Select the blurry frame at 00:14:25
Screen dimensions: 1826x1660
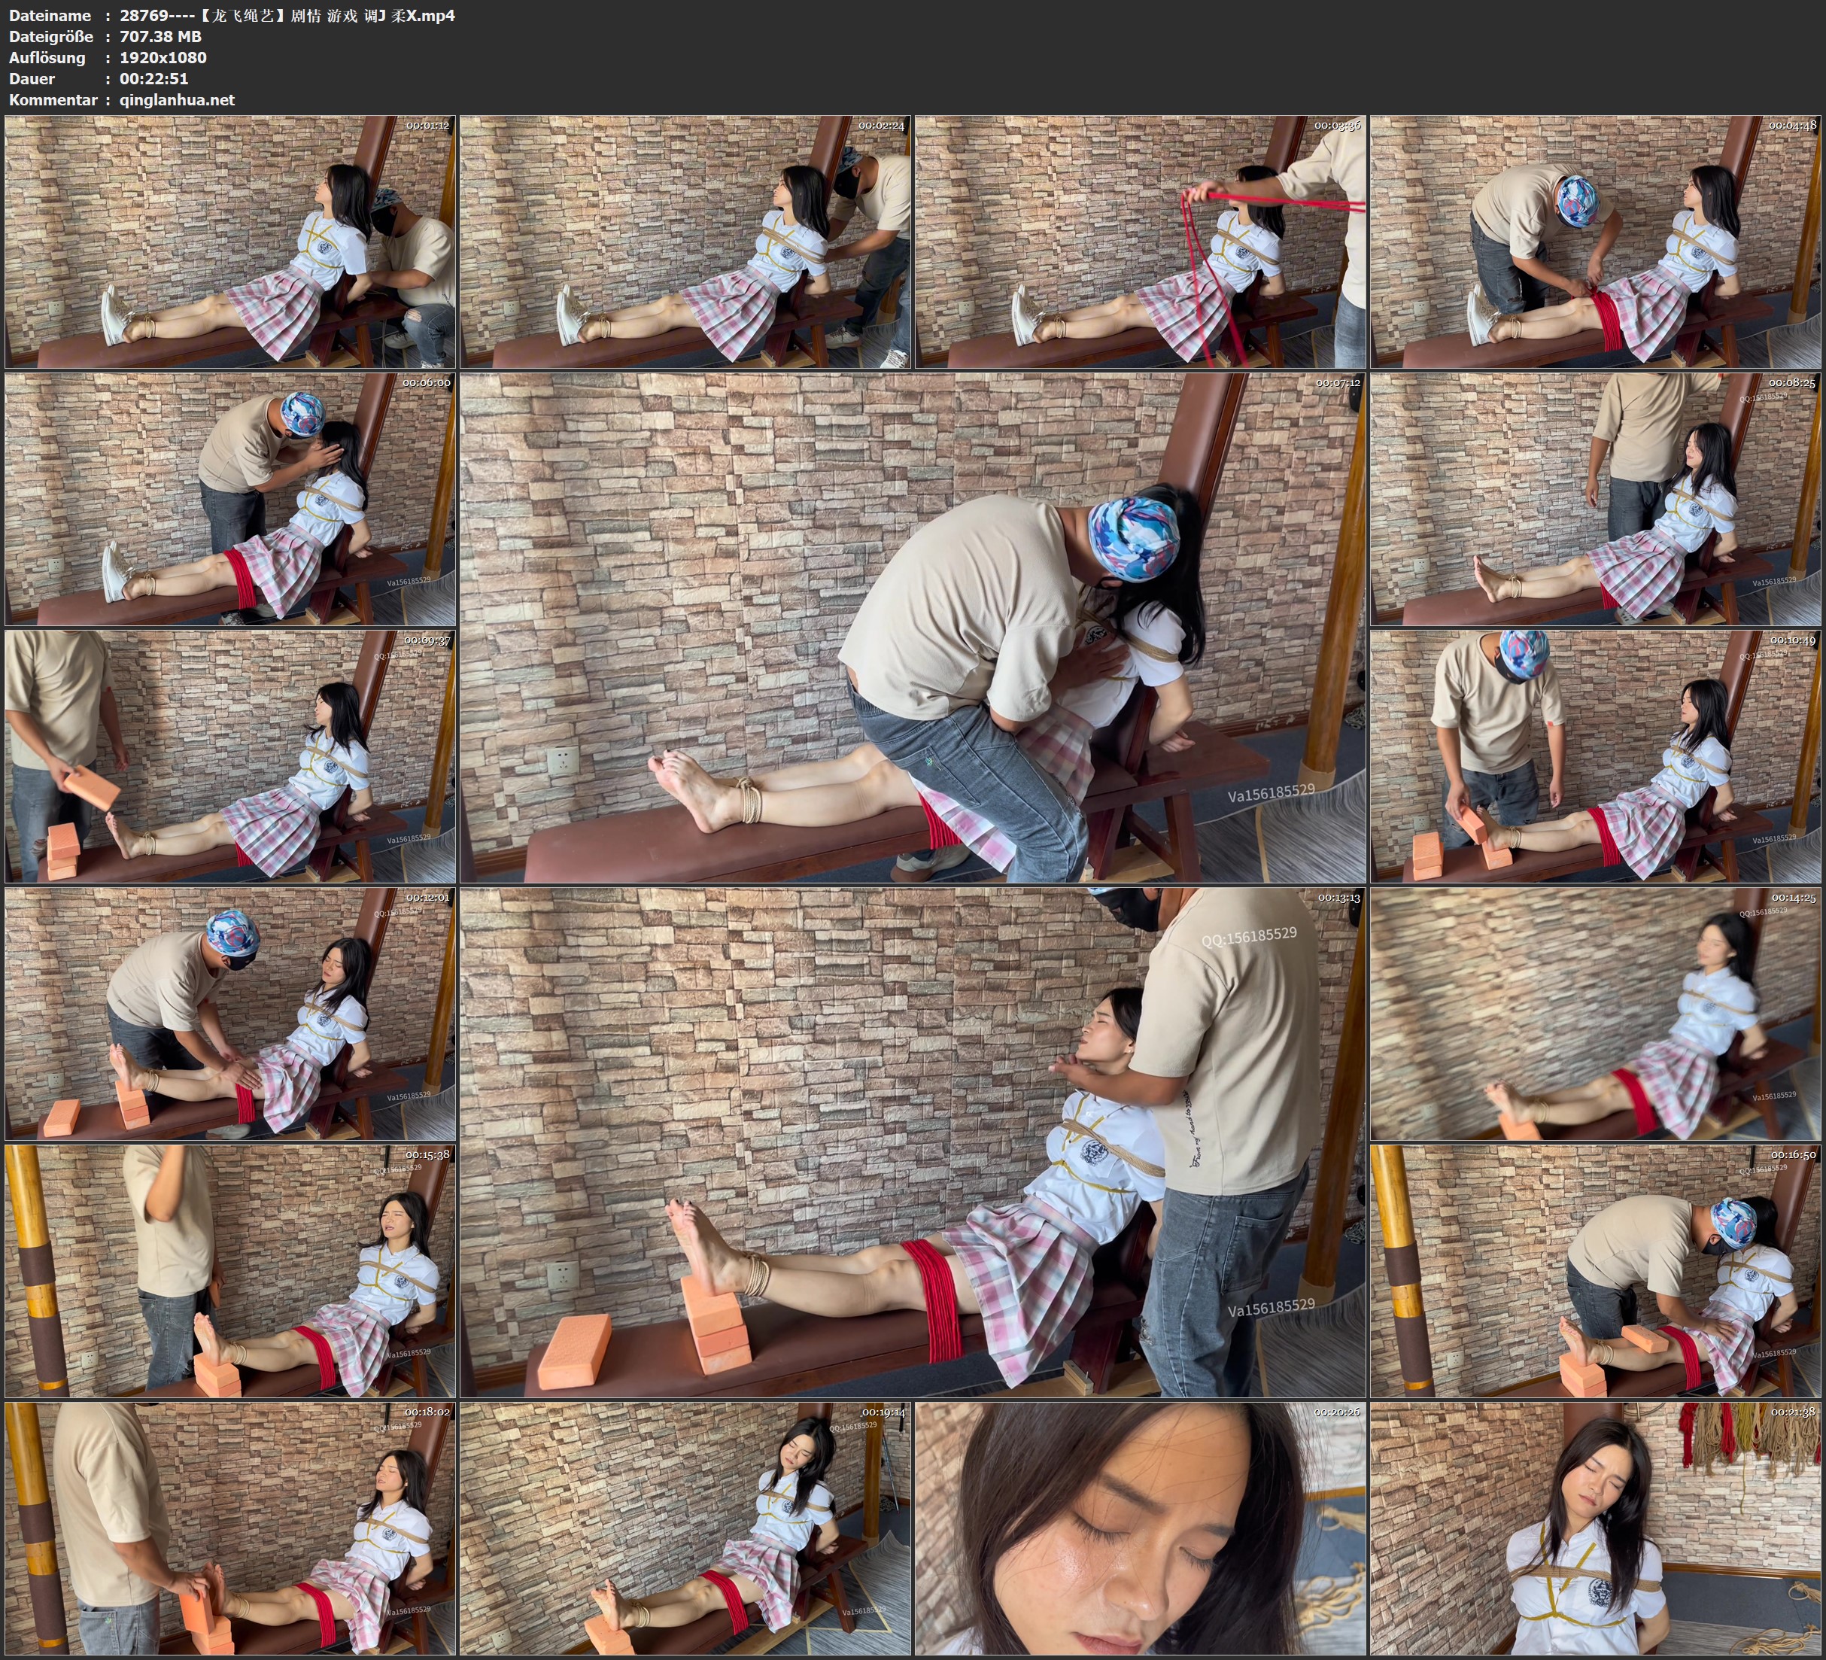point(1595,1013)
